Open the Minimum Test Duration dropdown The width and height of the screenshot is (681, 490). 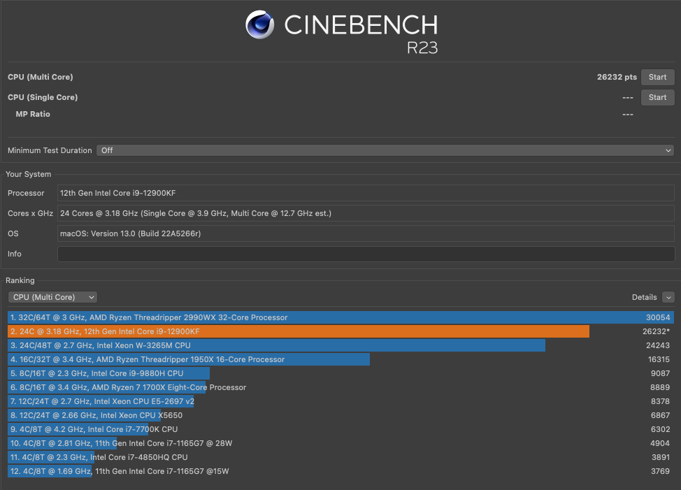coord(385,150)
